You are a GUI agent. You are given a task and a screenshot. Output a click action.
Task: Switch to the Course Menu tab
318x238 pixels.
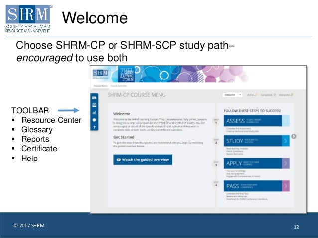(100, 86)
